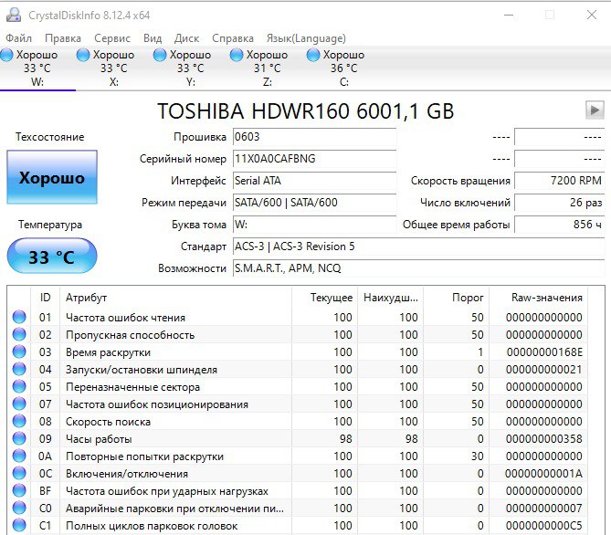
Task: Switch to disk C: tab
Action: pyautogui.click(x=344, y=68)
